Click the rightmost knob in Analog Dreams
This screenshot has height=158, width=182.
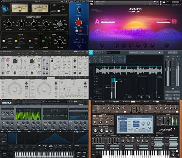point(167,45)
